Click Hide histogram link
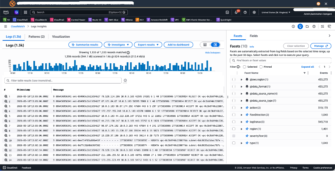The width and height of the screenshot is (335, 171). [213, 53]
